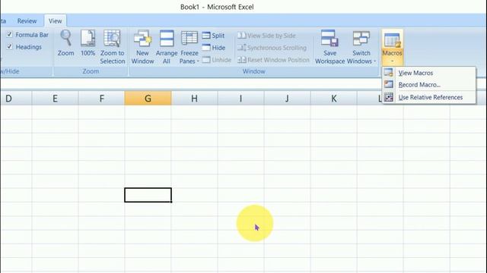Screen dimensions: 487x273
Task: Click the active cell in column G
Action: click(148, 195)
